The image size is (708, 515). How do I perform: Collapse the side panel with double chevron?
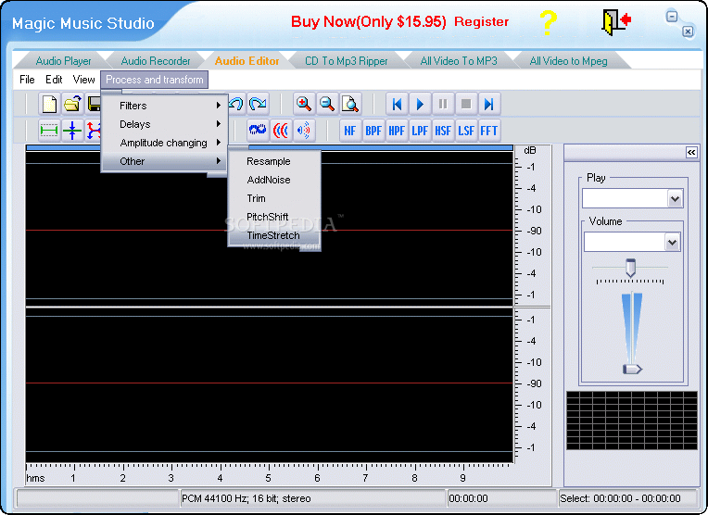coord(690,152)
